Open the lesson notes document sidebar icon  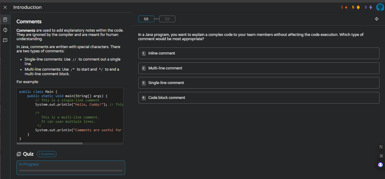(5, 19)
